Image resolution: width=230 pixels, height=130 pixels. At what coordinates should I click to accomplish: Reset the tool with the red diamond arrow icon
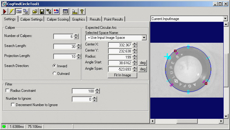[x=56, y=12]
